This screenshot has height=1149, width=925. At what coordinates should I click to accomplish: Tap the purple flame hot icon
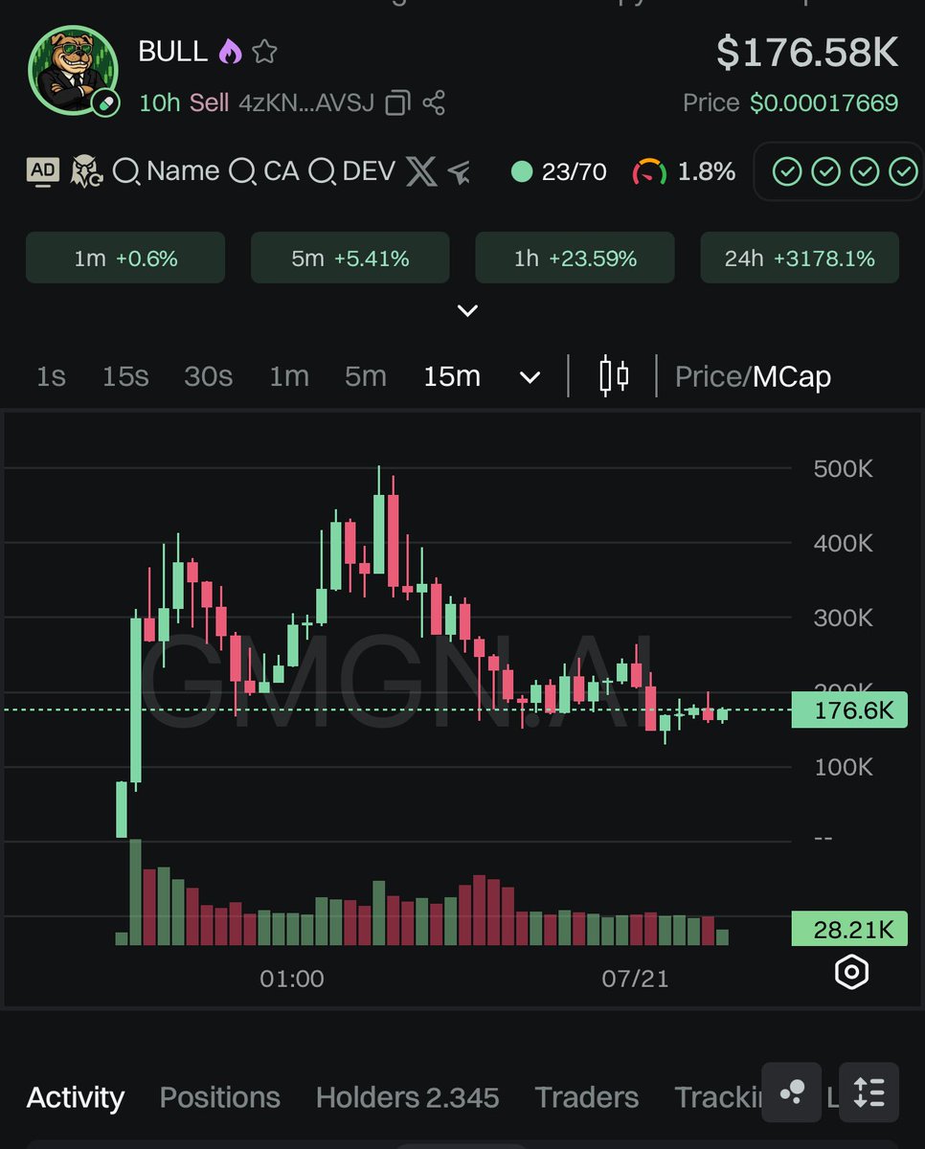pyautogui.click(x=230, y=51)
